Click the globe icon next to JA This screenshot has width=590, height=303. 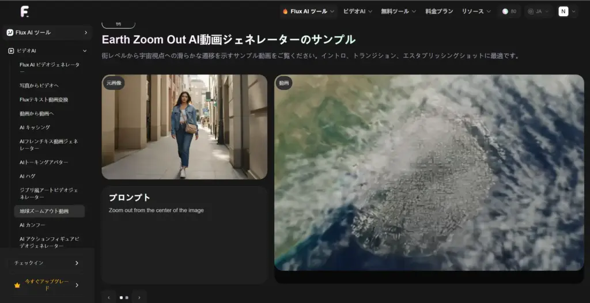(x=531, y=12)
